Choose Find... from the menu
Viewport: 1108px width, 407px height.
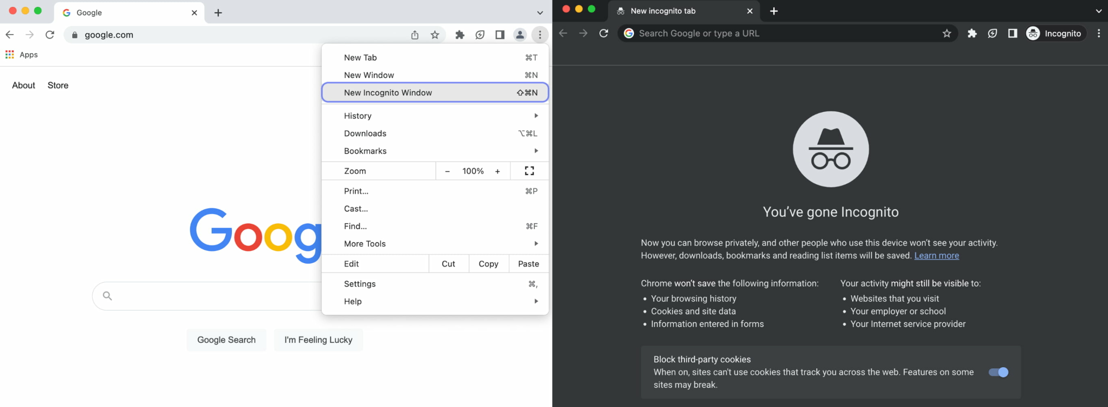(435, 226)
